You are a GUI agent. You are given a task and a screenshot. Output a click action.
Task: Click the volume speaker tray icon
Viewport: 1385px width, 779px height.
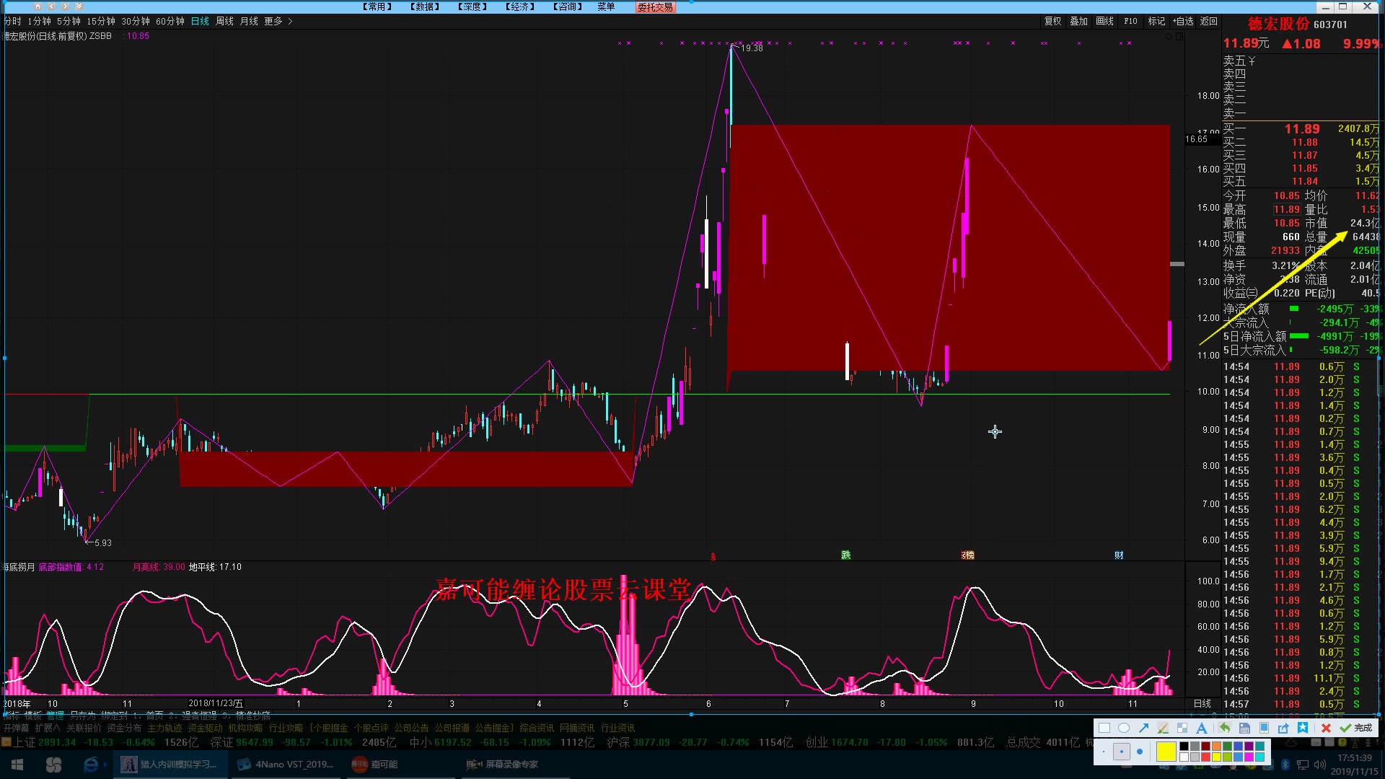pyautogui.click(x=1320, y=765)
